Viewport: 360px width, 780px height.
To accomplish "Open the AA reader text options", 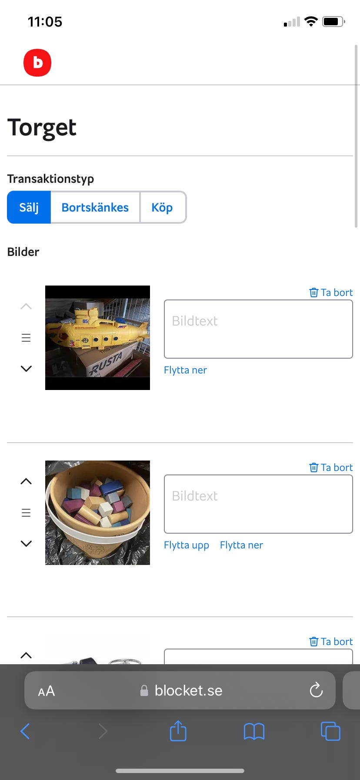I will tap(47, 691).
